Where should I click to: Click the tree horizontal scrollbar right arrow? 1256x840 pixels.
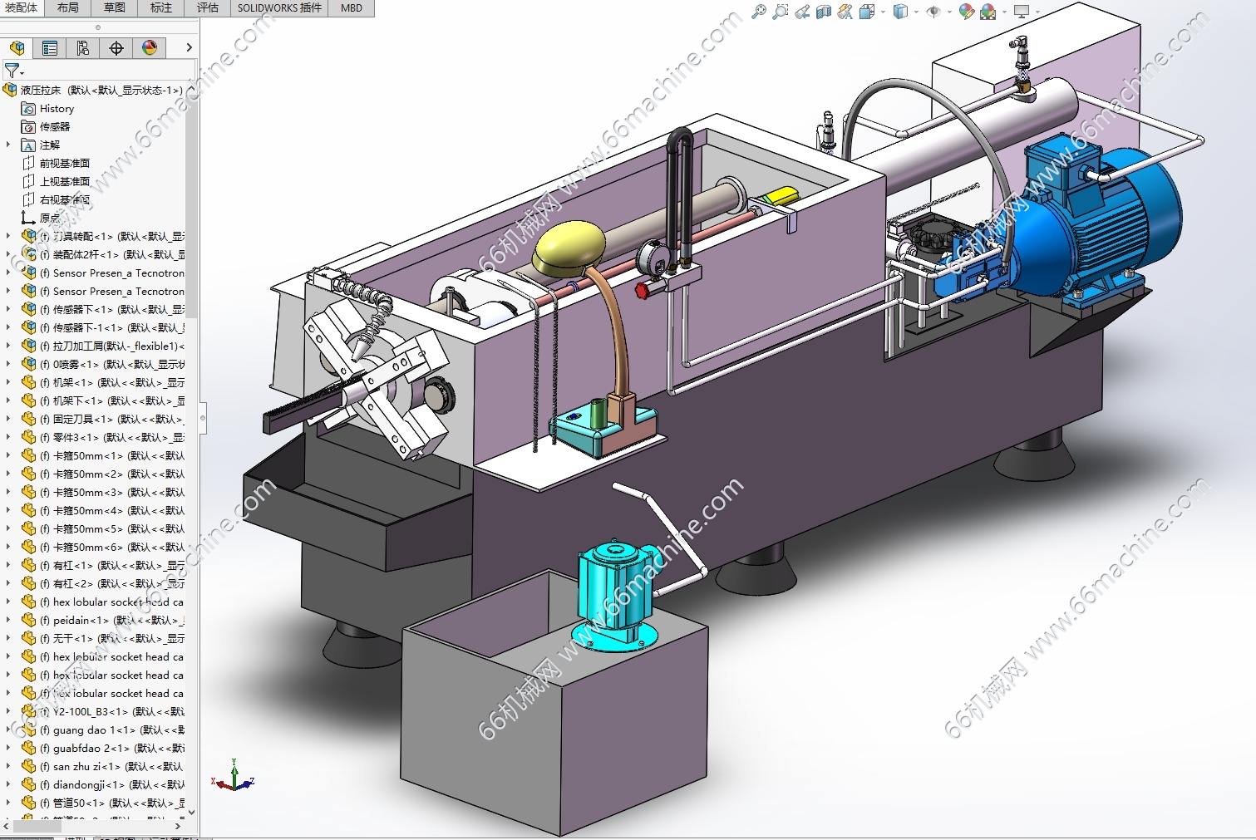tap(177, 827)
